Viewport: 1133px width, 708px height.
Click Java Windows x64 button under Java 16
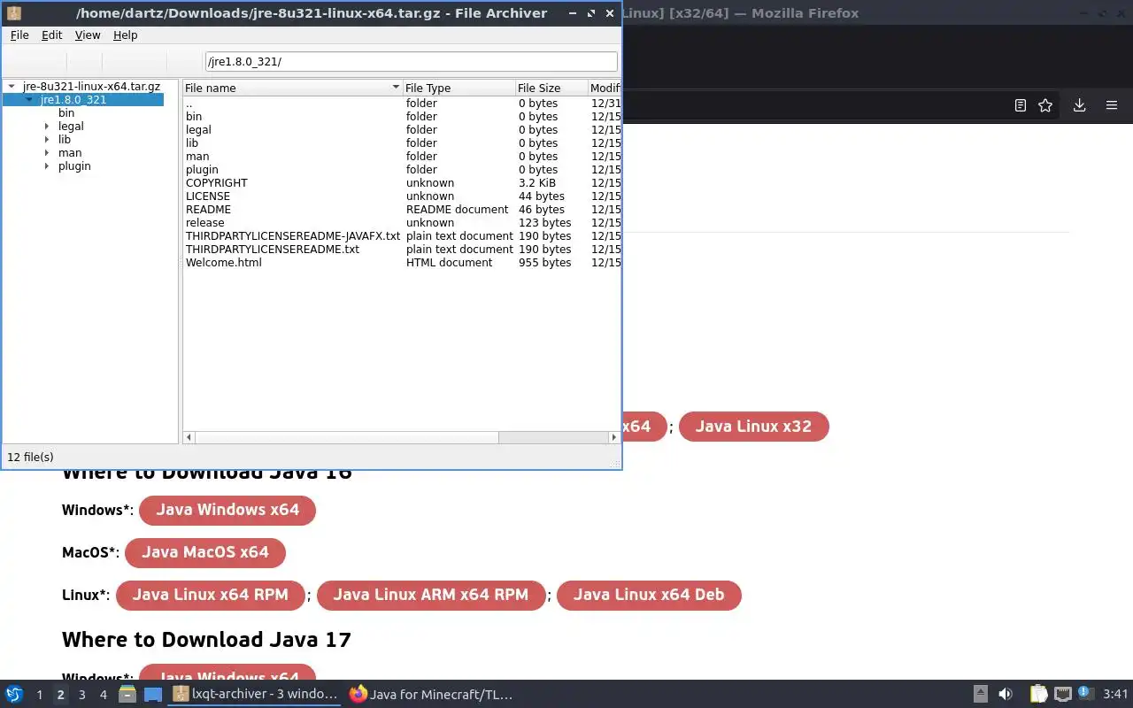(x=227, y=510)
